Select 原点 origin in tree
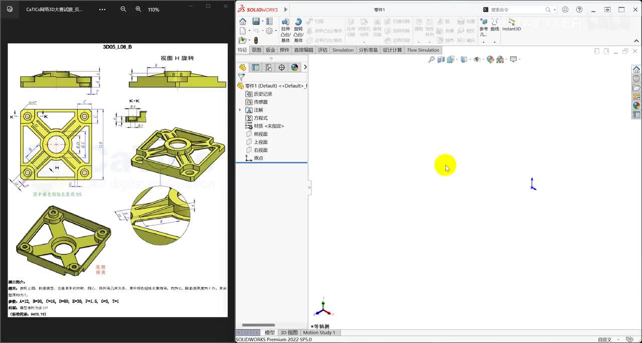The height and width of the screenshot is (343, 642). 254,158
